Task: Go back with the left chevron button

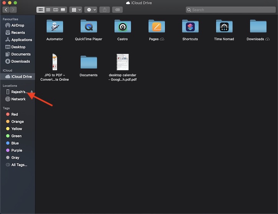Action: [x=6, y=10]
